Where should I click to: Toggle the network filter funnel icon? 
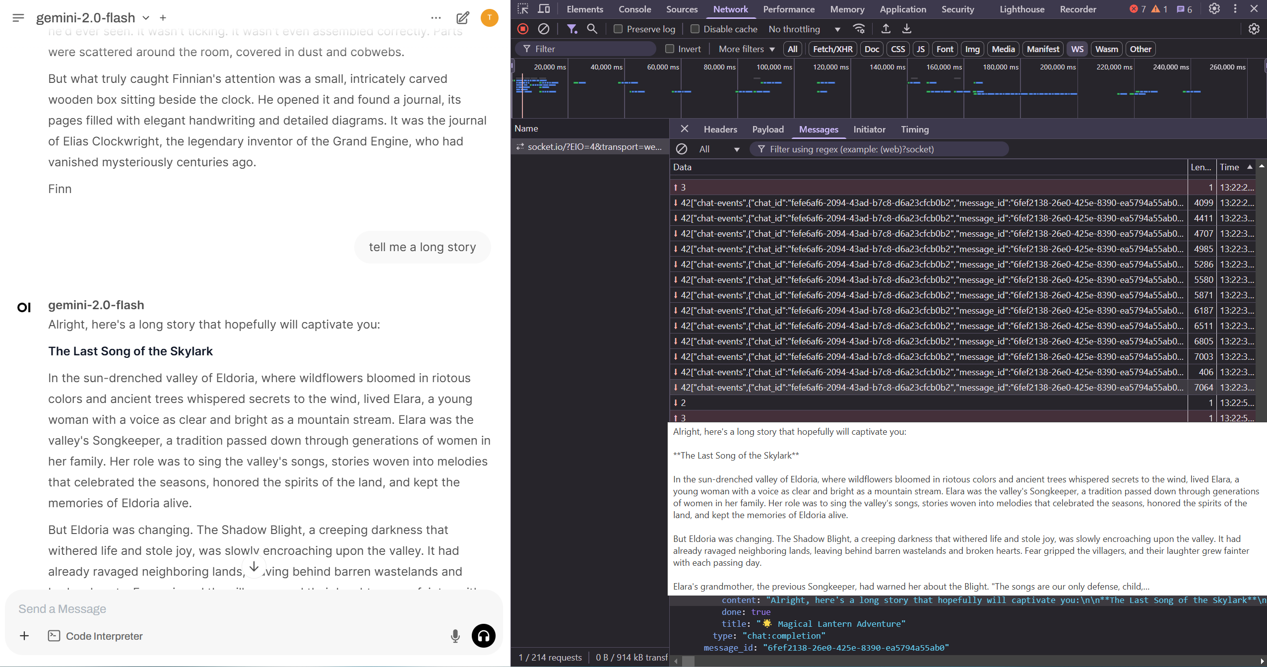pos(572,29)
